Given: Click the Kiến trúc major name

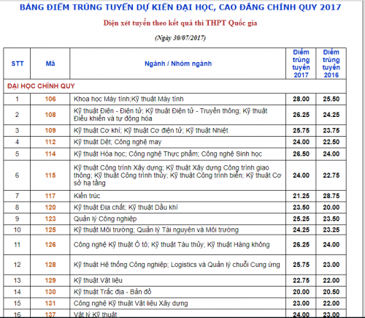Looking at the screenshot, I should (87, 196).
